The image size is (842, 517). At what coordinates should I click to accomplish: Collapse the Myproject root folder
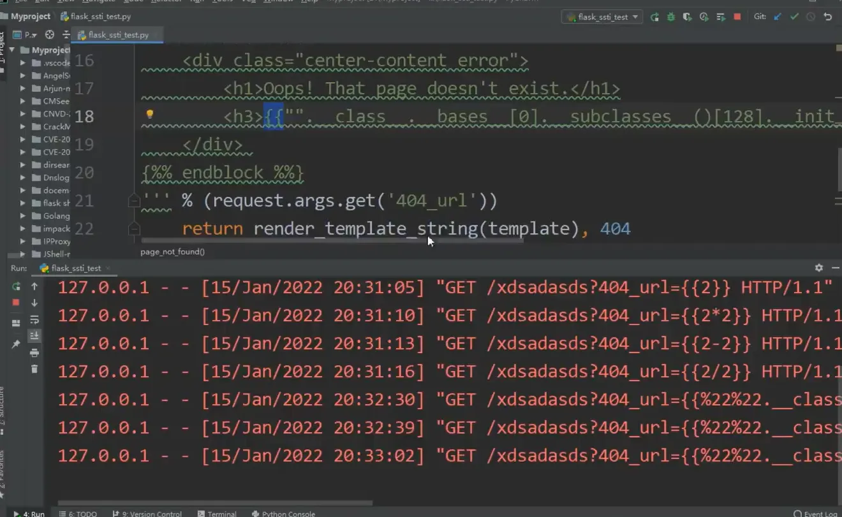[x=11, y=50]
